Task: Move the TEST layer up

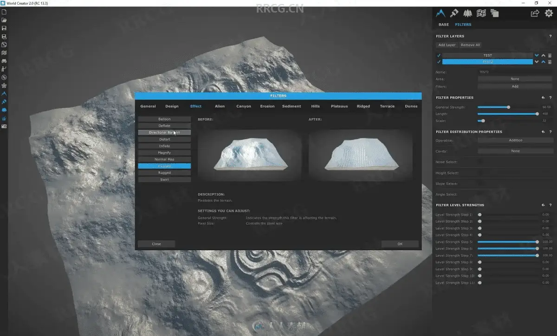Action: tap(544, 56)
